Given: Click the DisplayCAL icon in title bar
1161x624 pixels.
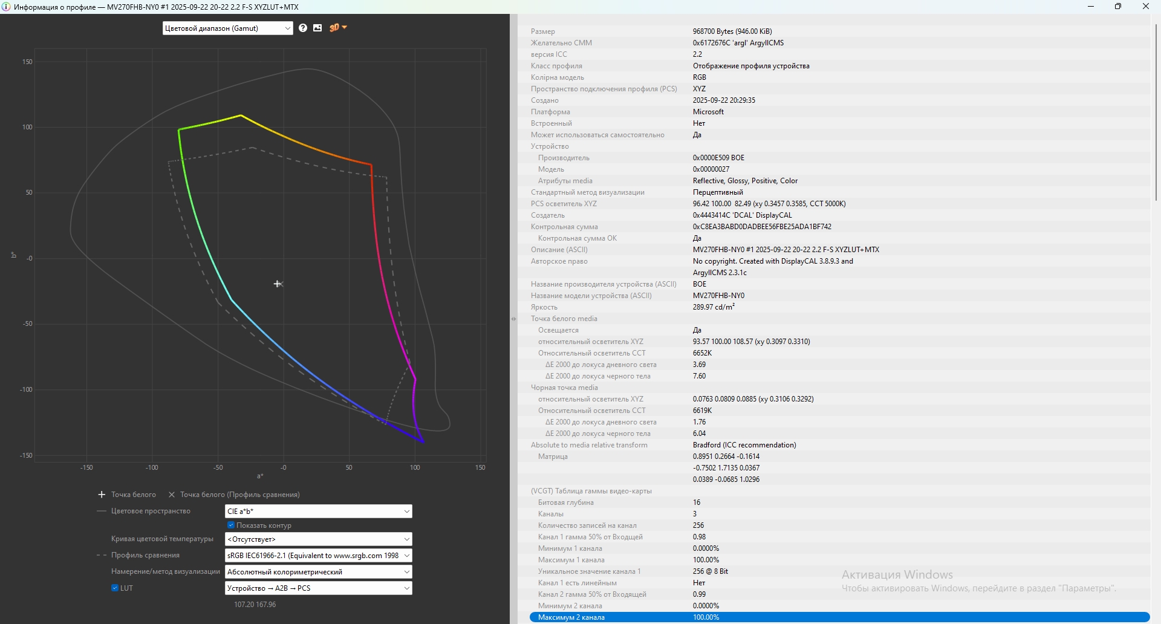Looking at the screenshot, I should (7, 7).
